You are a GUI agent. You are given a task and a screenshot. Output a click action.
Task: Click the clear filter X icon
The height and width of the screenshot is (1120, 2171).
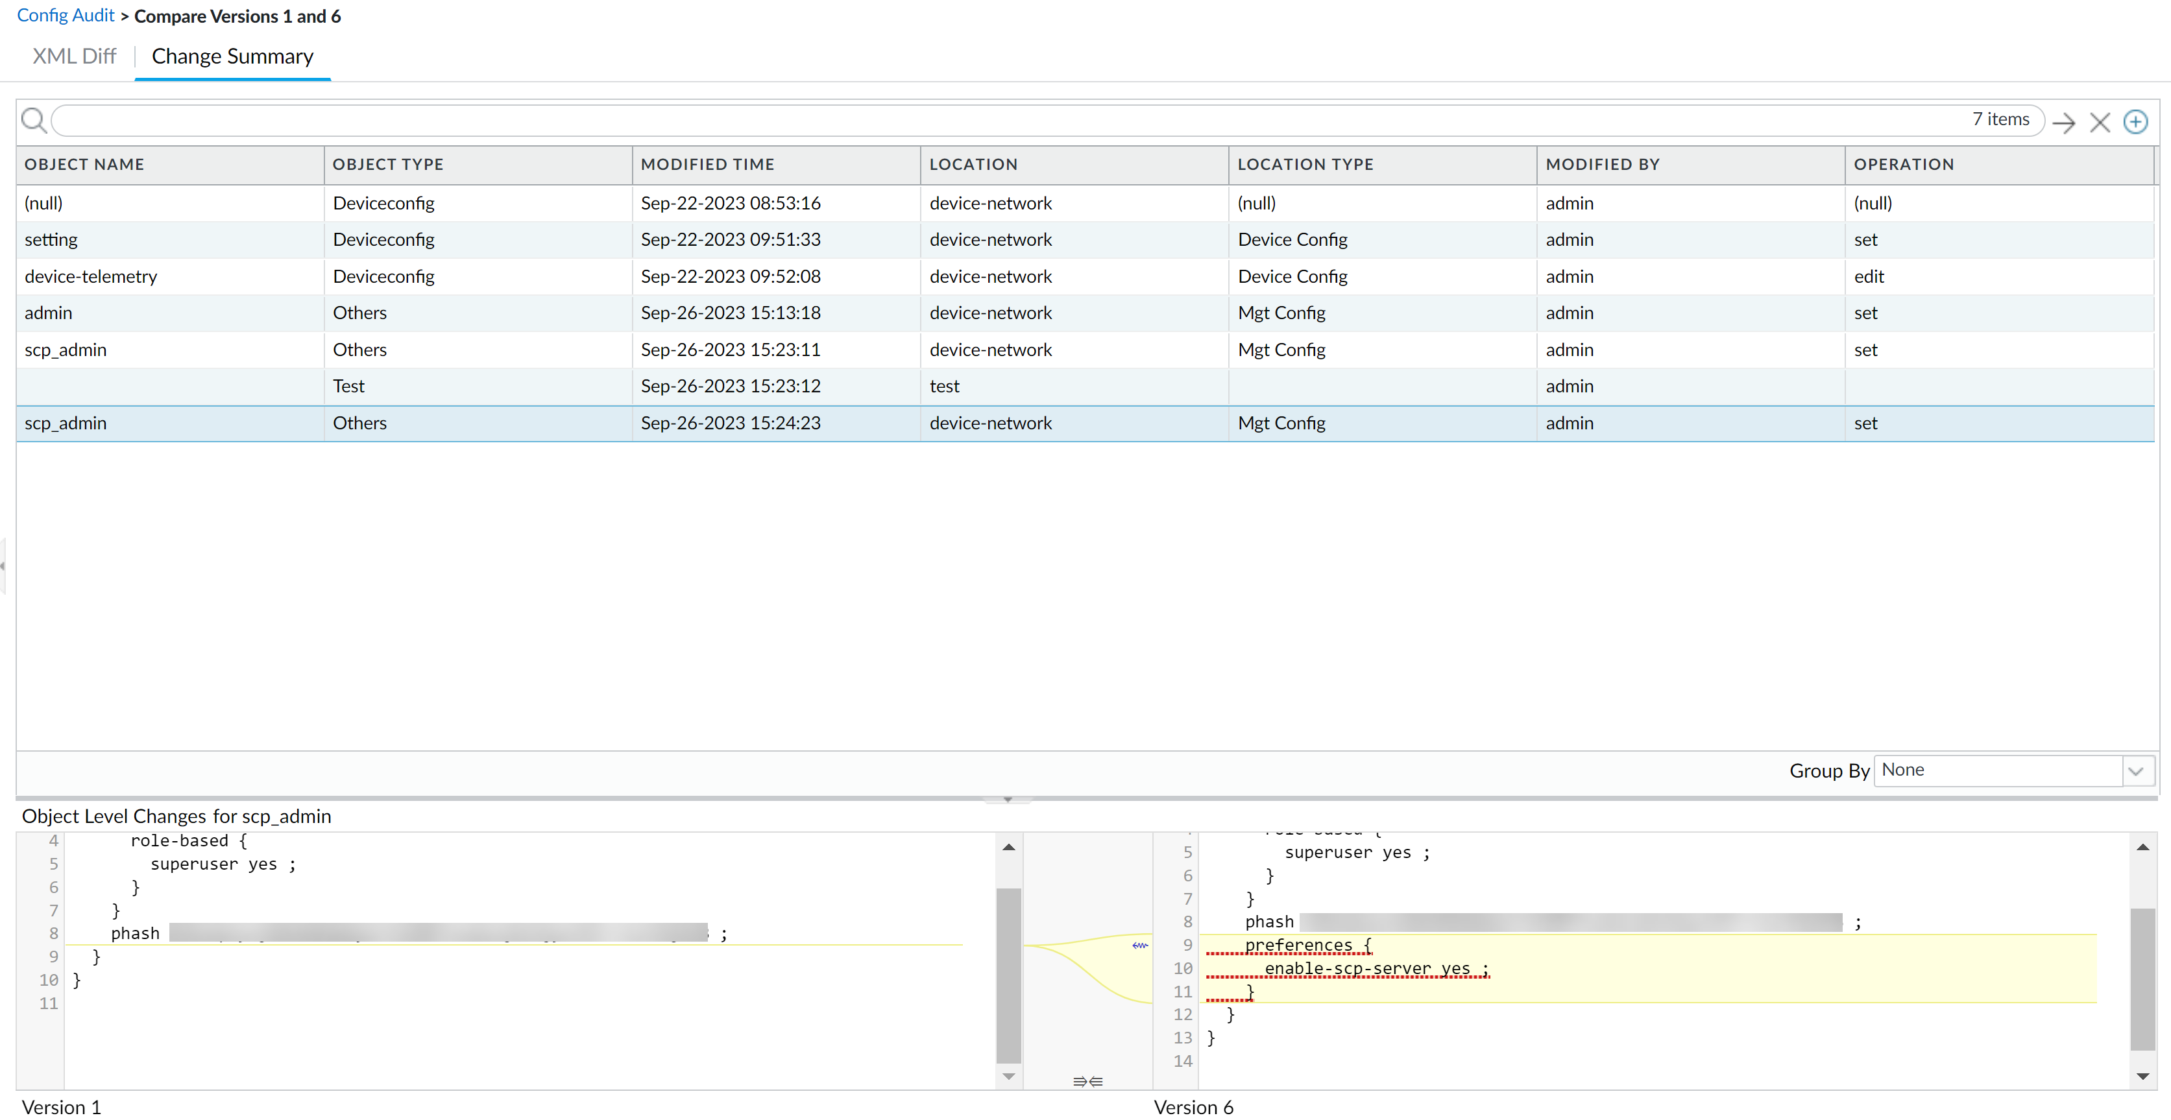click(x=2100, y=123)
